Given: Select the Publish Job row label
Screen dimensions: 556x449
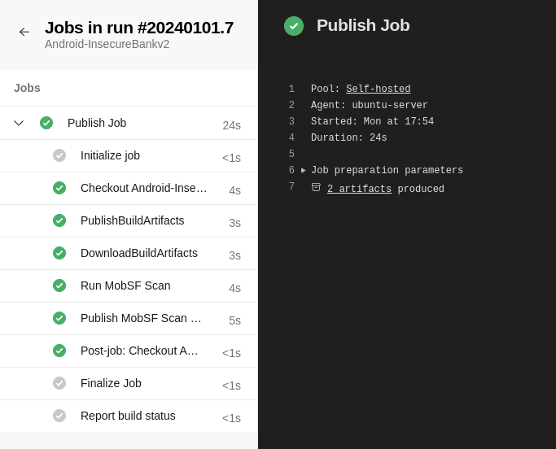Looking at the screenshot, I should [x=97, y=123].
